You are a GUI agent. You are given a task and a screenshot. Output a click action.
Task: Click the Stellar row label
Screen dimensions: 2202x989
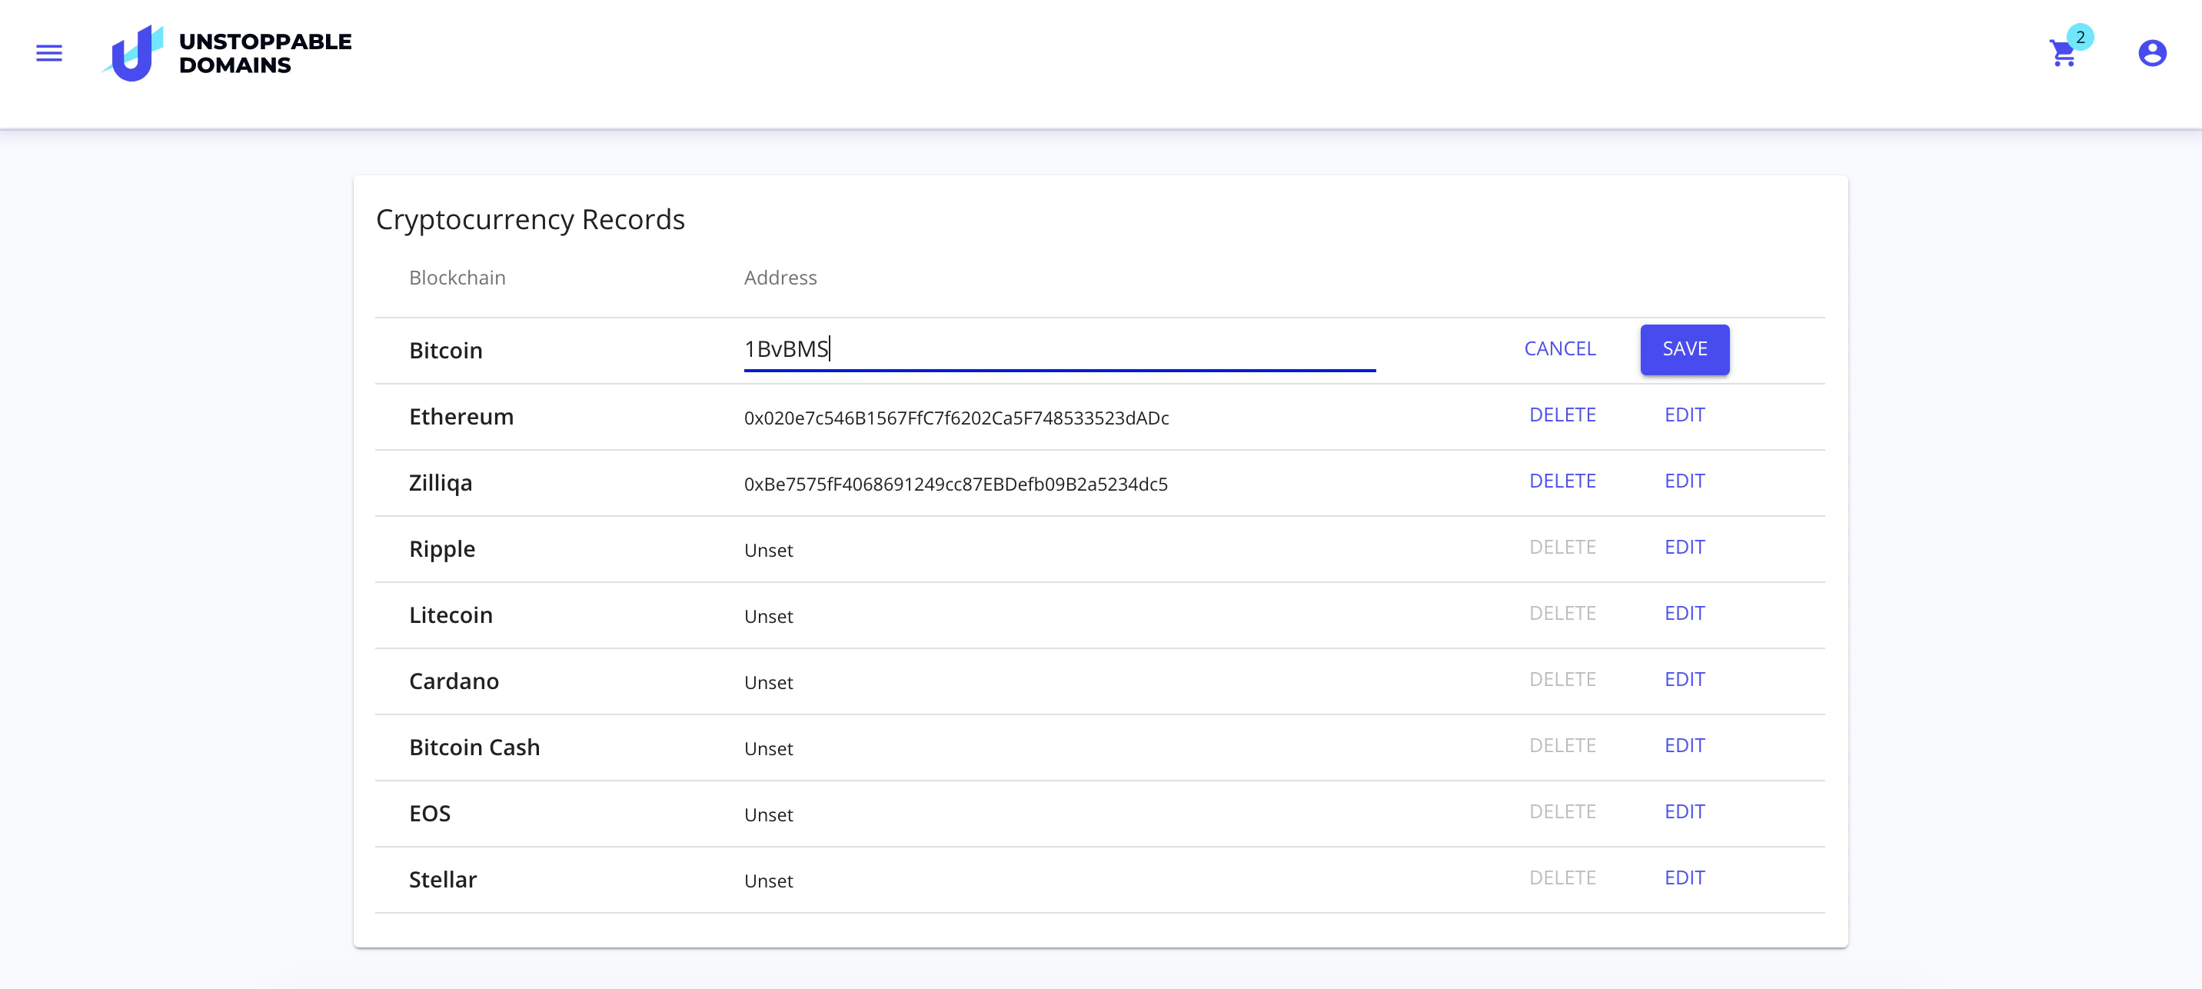[442, 880]
